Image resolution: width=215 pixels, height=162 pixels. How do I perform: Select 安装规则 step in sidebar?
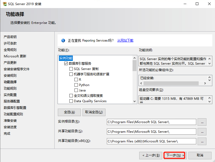10,76
